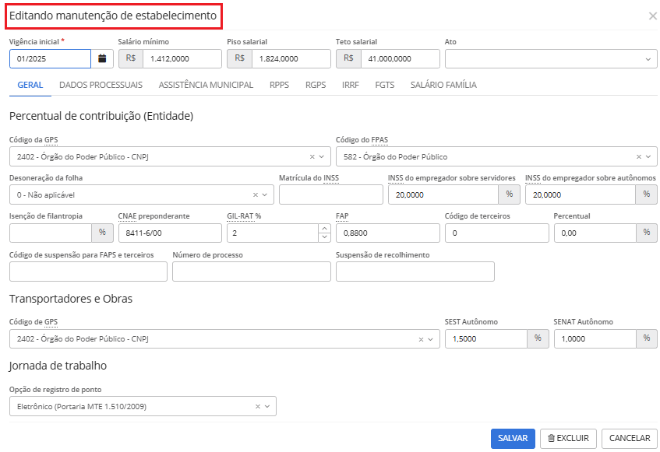Click the GIL-RAT % number field
660x452 pixels.
273,233
